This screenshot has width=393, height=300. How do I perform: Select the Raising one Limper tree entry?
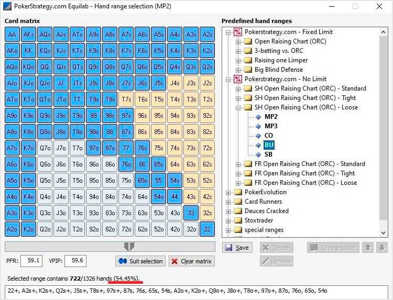pos(281,60)
